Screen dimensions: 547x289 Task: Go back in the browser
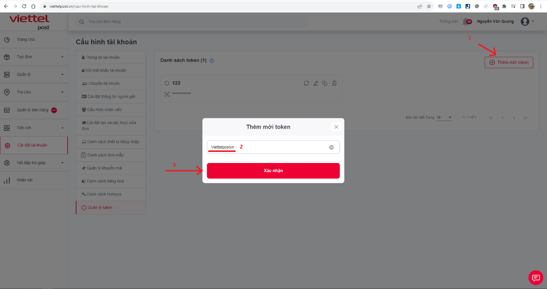click(x=6, y=6)
